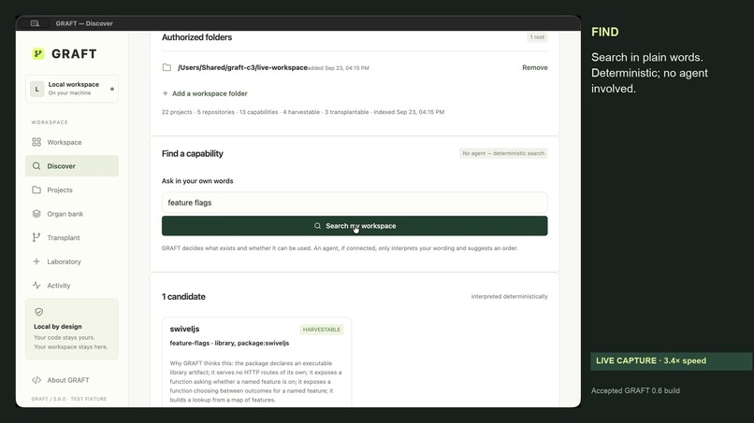Go to Organ bank
Screen dimensions: 754x423
pyautogui.click(x=72, y=214)
